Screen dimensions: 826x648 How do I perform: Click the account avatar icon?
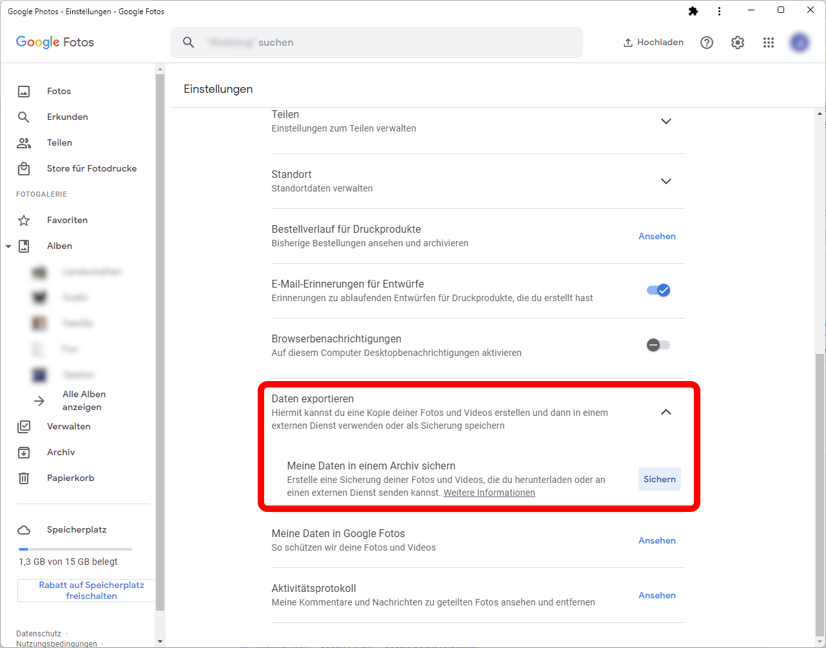coord(800,43)
